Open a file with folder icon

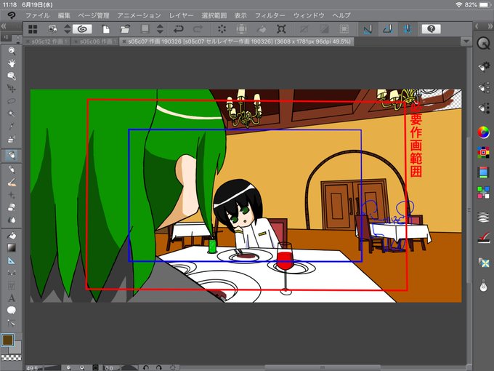click(x=126, y=29)
